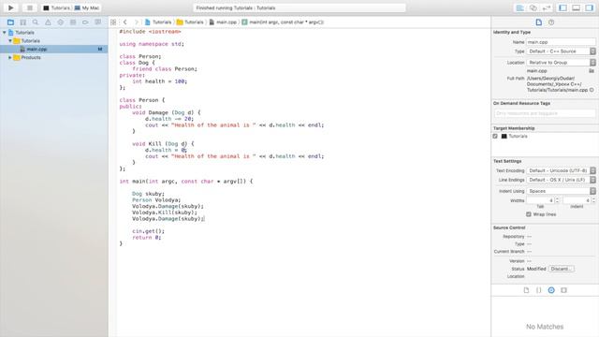Show the standard editor

[x=520, y=7]
